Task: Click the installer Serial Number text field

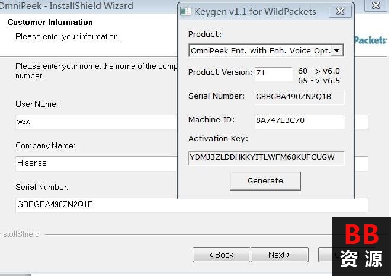Action: point(191,205)
